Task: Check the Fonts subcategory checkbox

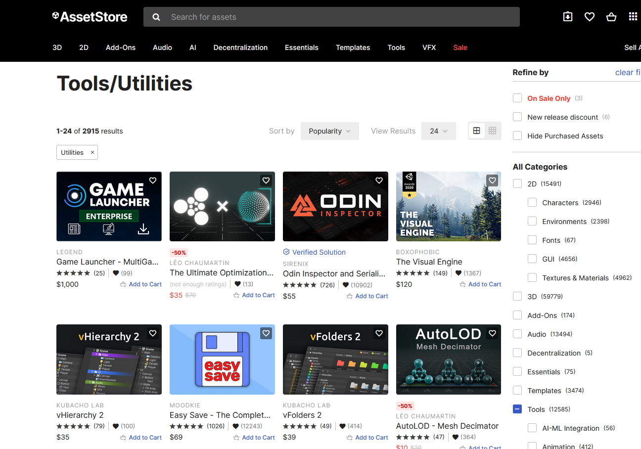Action: (532, 240)
